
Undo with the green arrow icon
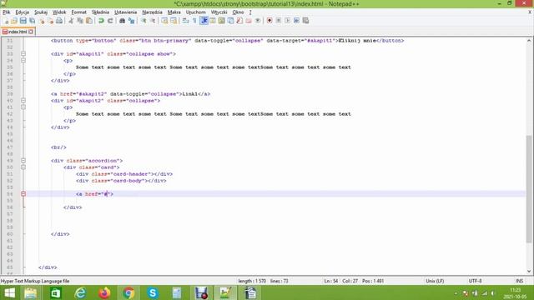pyautogui.click(x=101, y=21)
